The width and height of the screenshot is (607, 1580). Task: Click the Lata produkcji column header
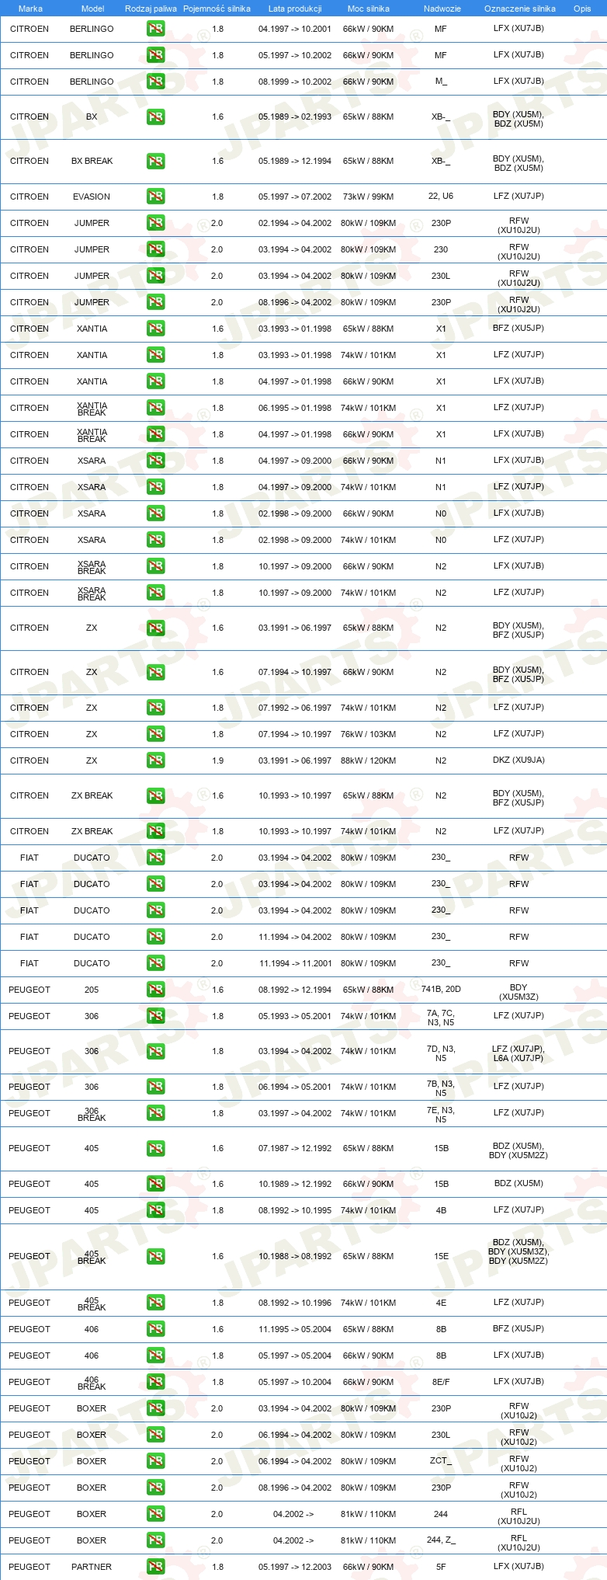[295, 9]
